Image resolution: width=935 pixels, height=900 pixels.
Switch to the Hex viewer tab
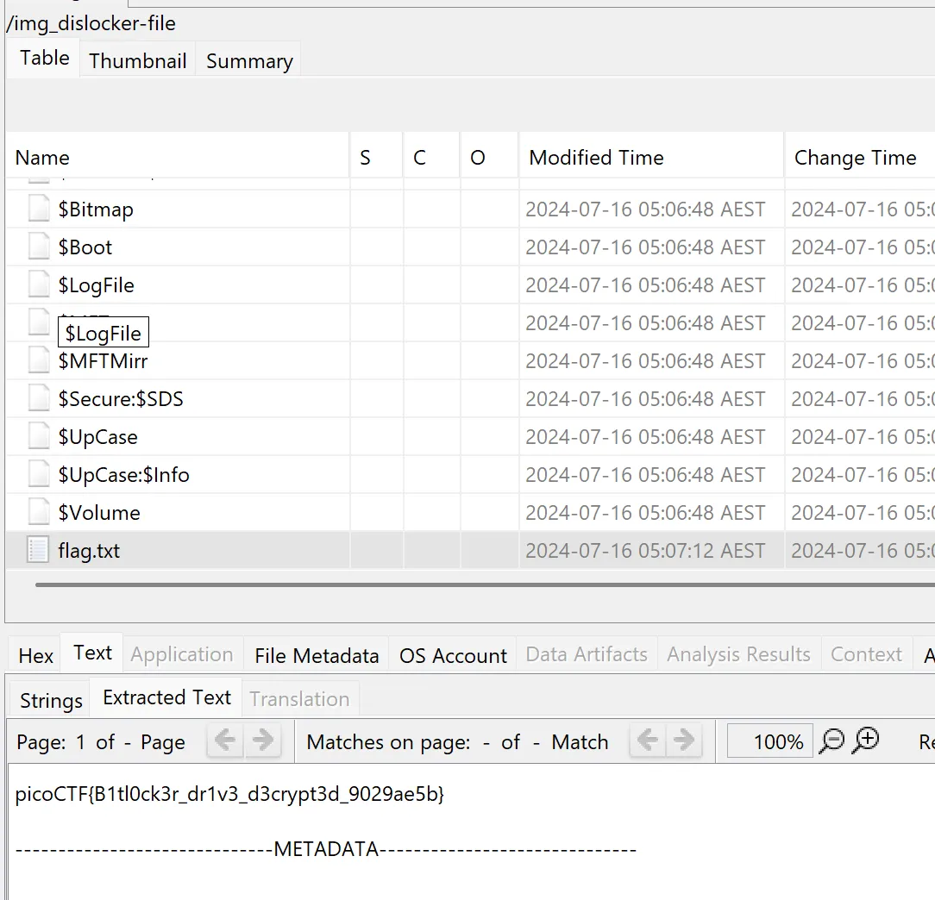36,656
